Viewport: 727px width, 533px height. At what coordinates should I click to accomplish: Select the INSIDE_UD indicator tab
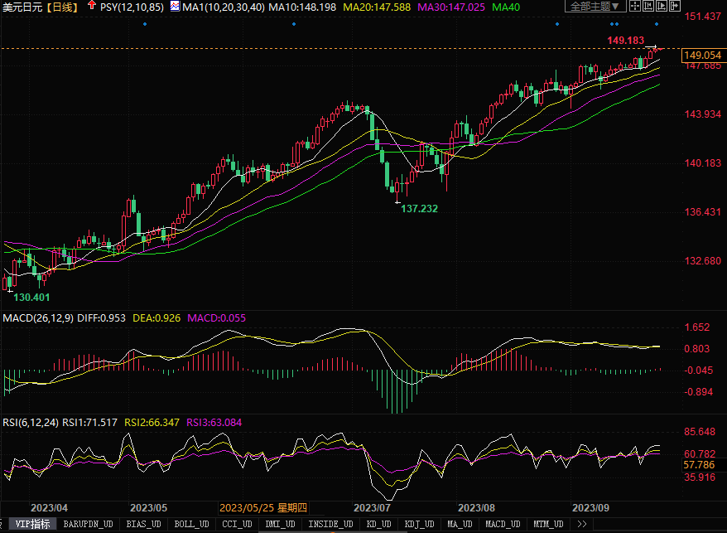click(330, 524)
